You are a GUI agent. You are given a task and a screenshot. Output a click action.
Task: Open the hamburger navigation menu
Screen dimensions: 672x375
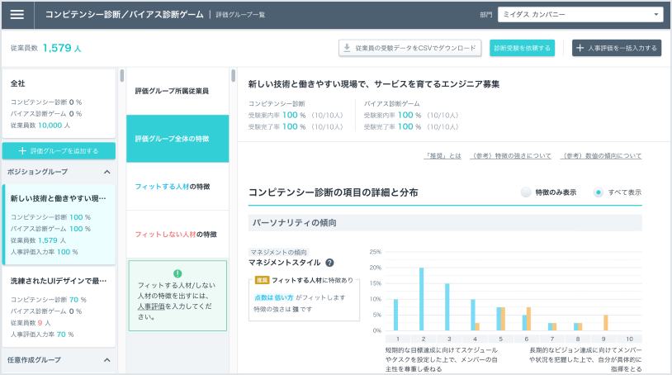pos(17,15)
